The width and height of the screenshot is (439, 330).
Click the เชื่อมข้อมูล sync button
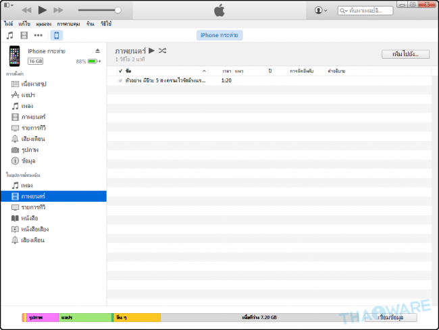click(390, 317)
